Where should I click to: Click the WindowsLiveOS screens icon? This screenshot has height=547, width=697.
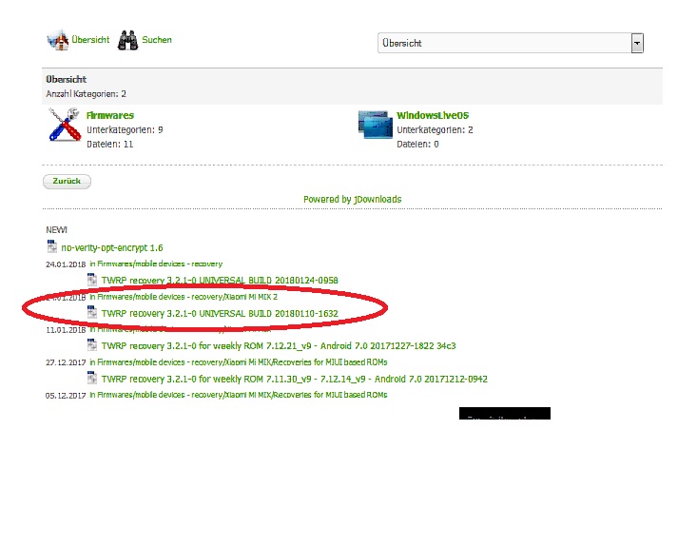point(376,124)
